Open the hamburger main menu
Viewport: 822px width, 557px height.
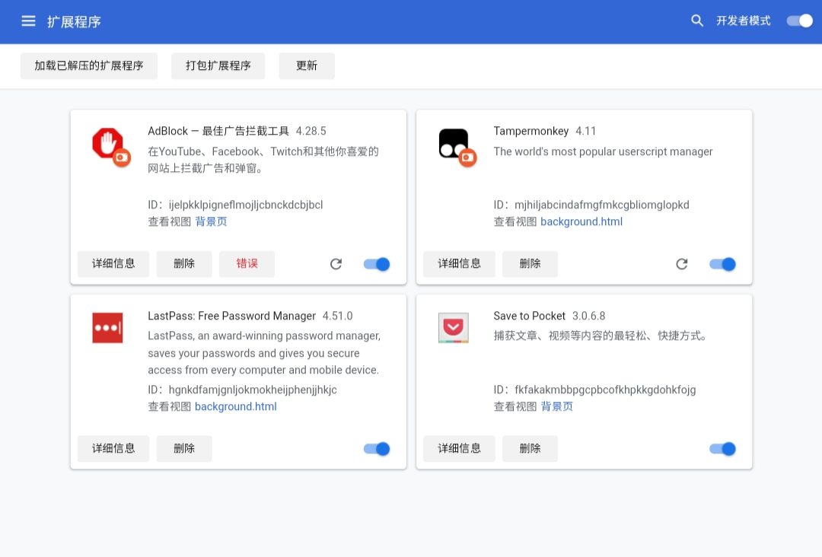click(28, 21)
